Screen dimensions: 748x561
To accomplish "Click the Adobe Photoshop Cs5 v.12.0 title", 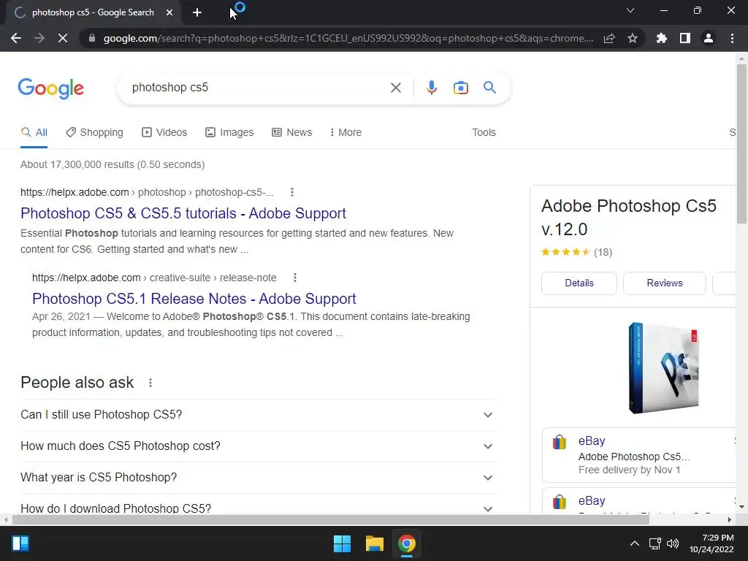I will (x=629, y=218).
